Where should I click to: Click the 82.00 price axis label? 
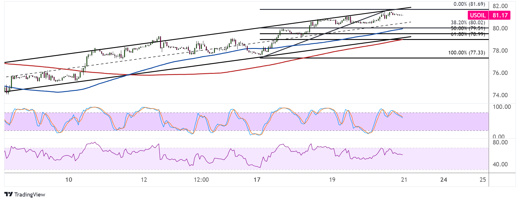tap(500, 6)
